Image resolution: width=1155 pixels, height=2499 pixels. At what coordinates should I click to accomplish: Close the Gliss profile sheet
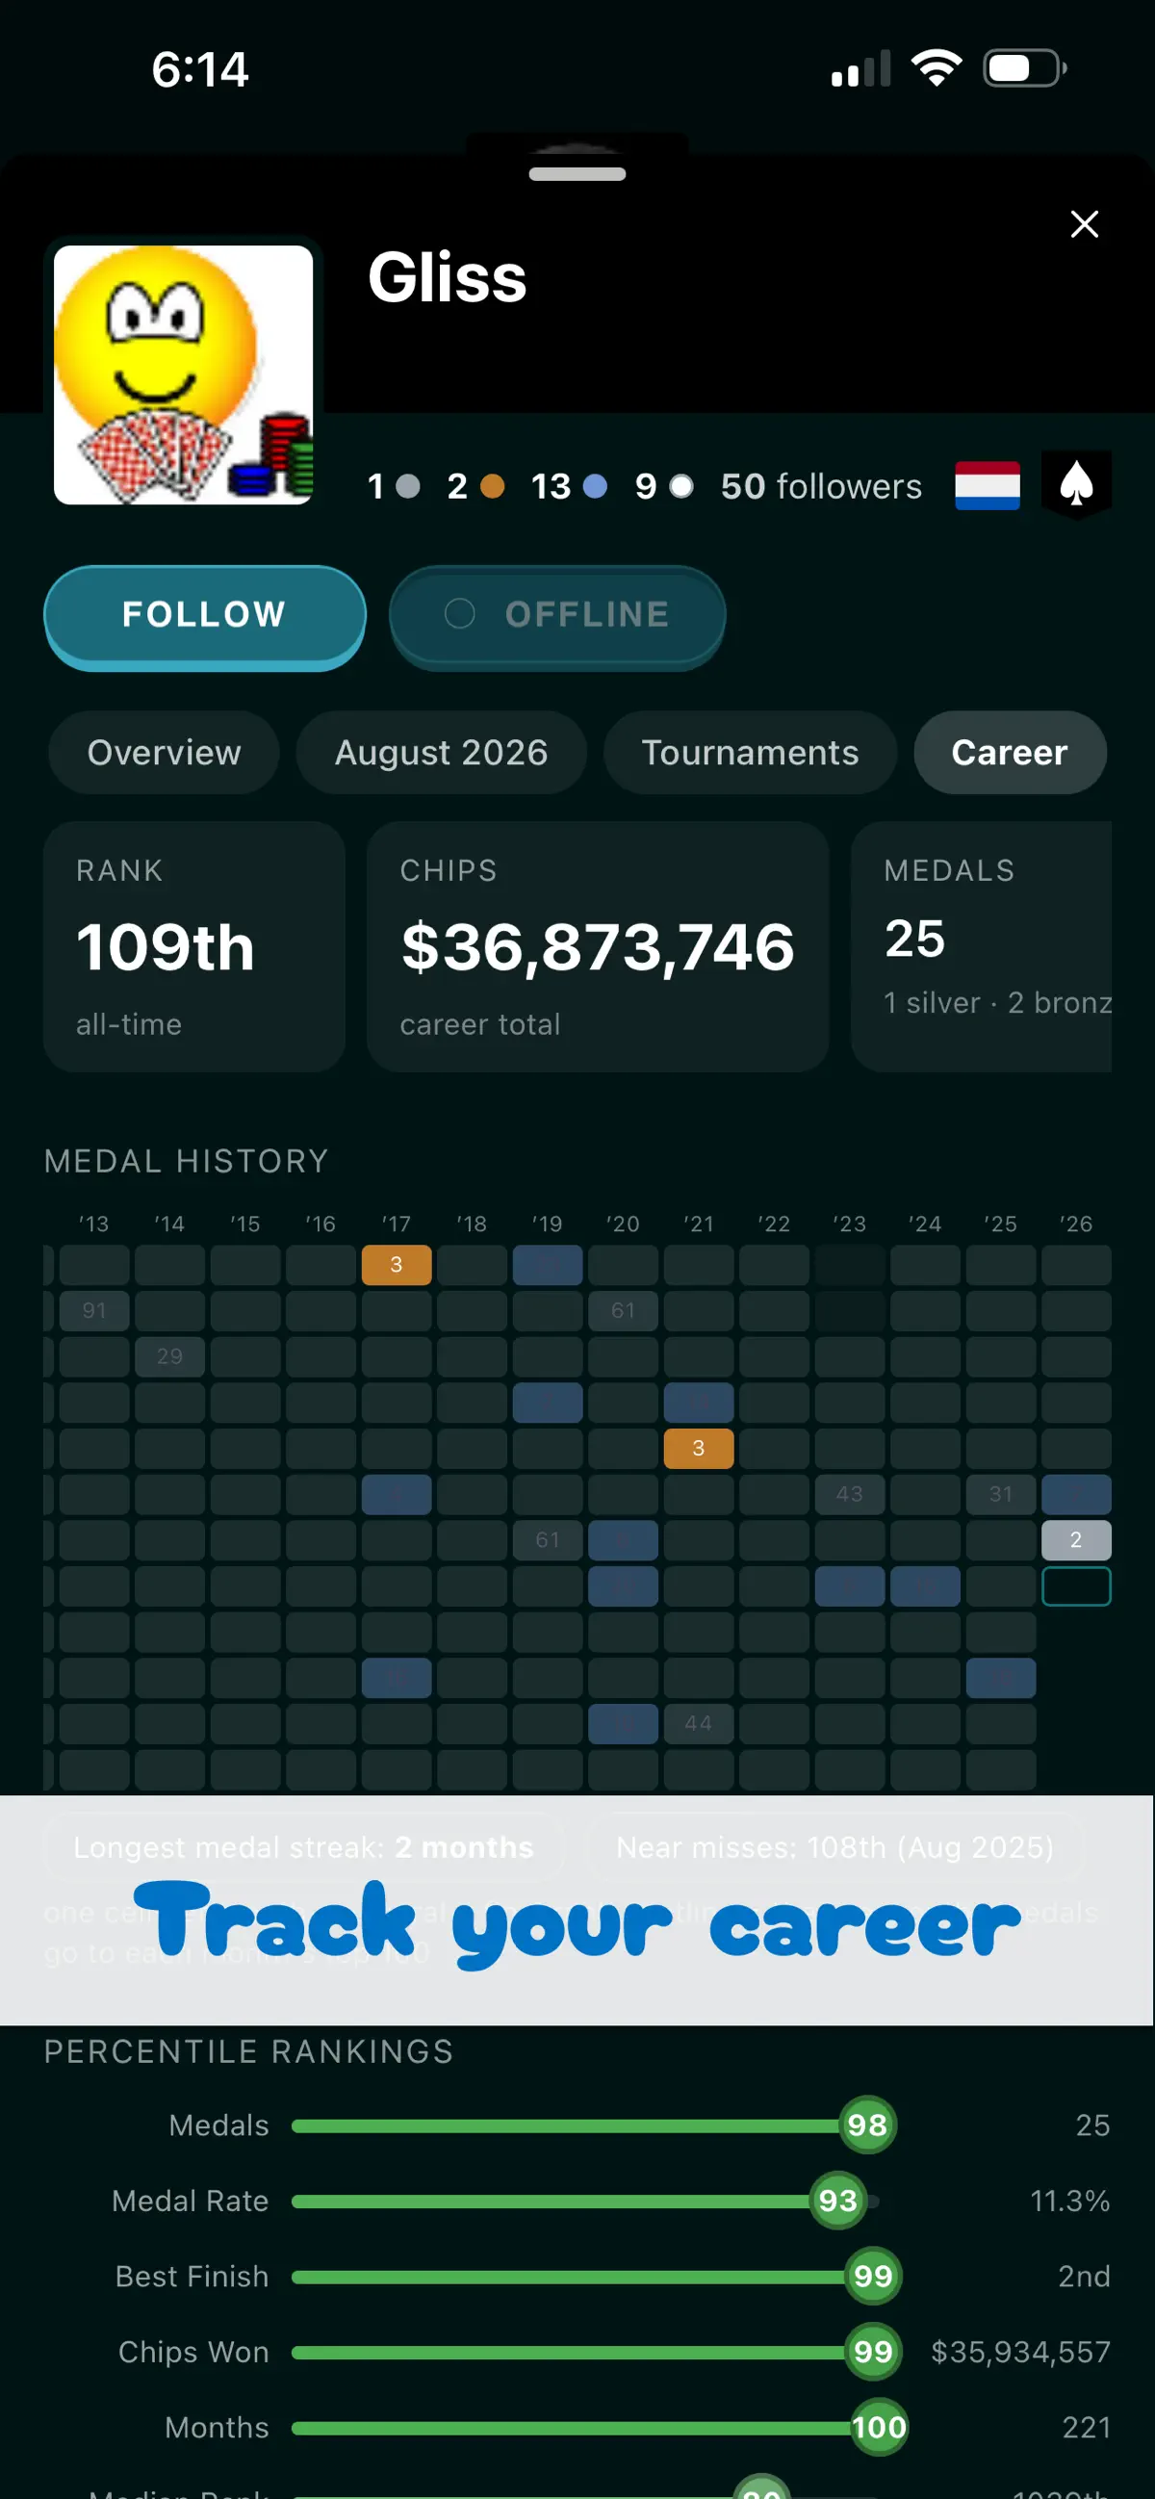(1084, 224)
